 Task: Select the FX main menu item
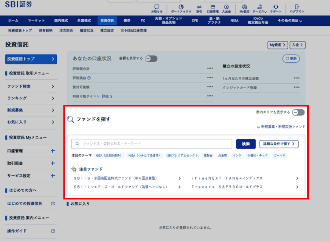click(x=143, y=21)
